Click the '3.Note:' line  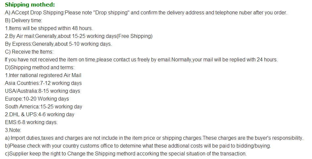click(x=13, y=130)
